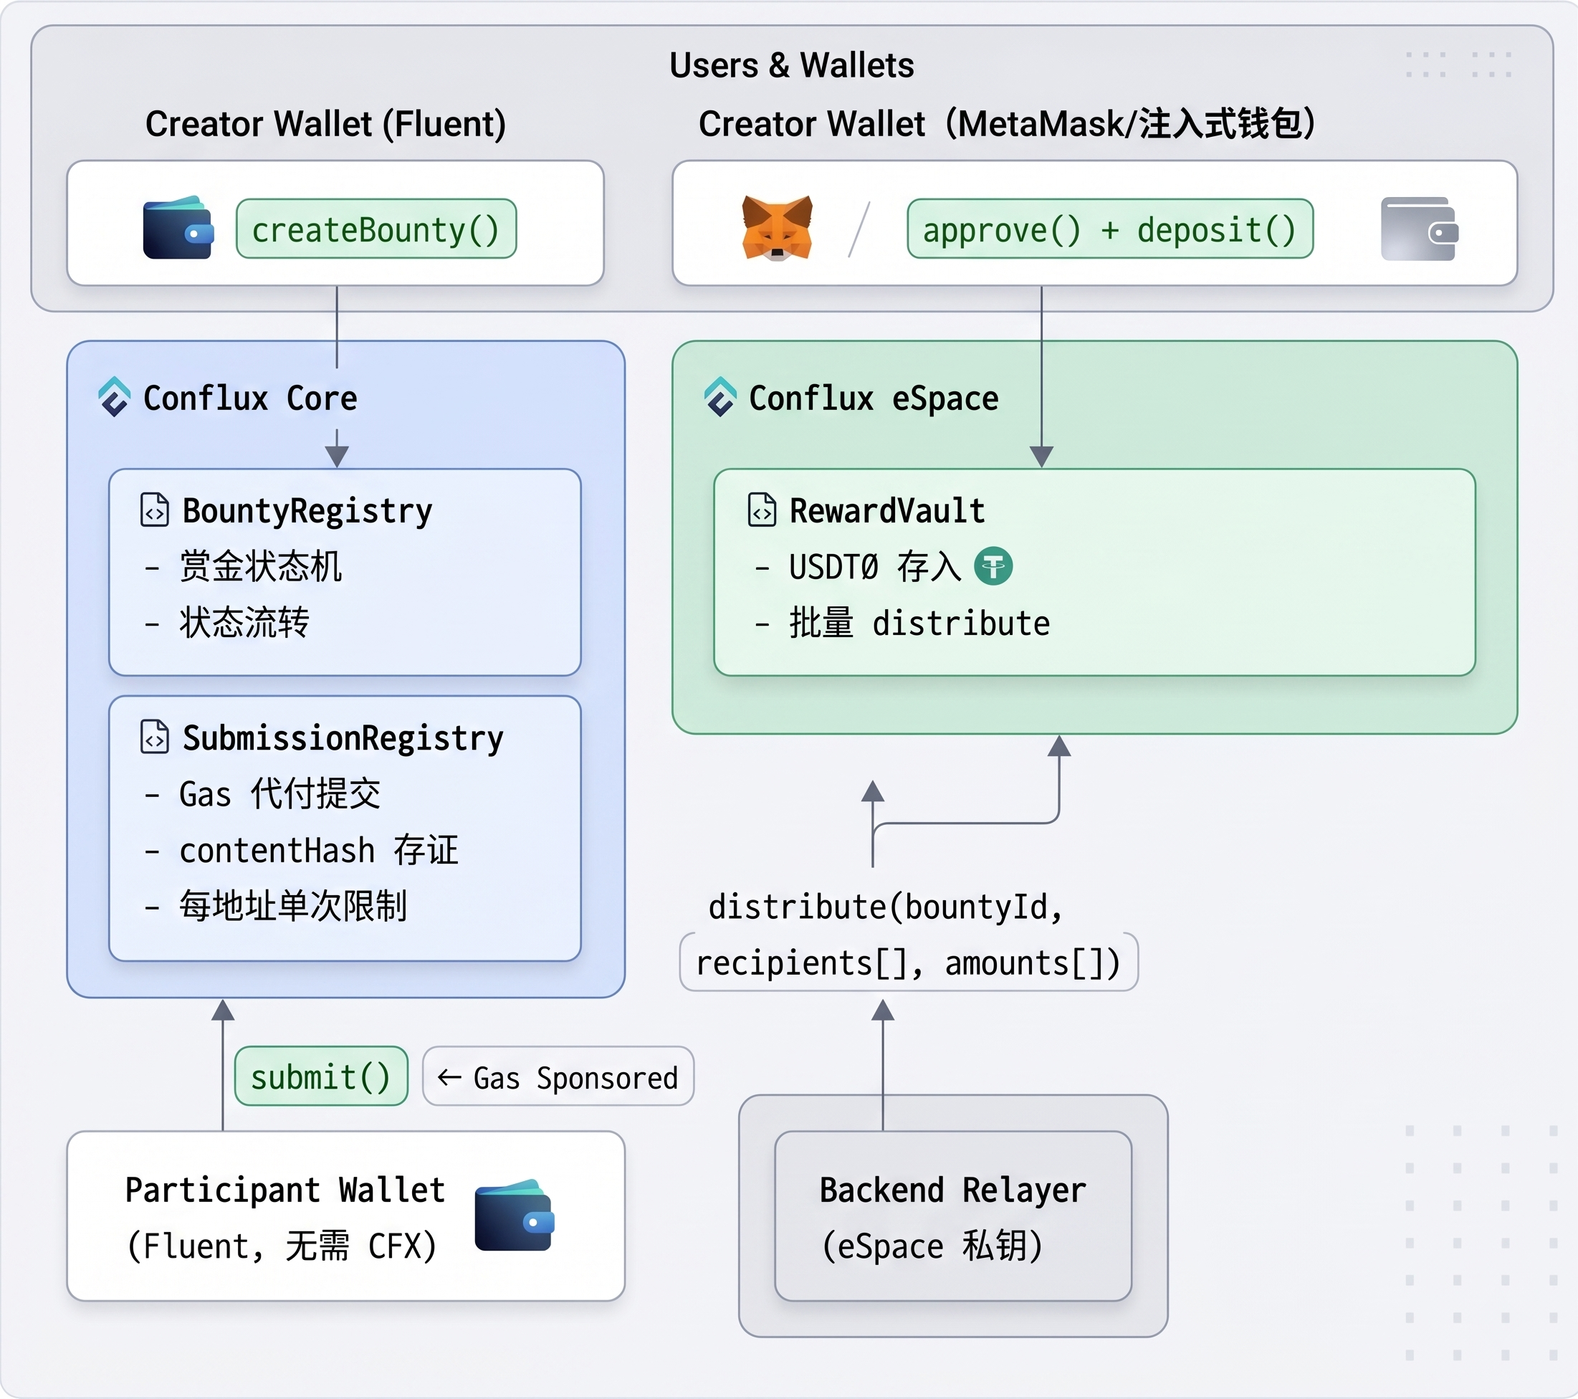Screen dimensions: 1578x1399
Task: Click the approve() + deposit() green label
Action: pyautogui.click(x=1109, y=229)
